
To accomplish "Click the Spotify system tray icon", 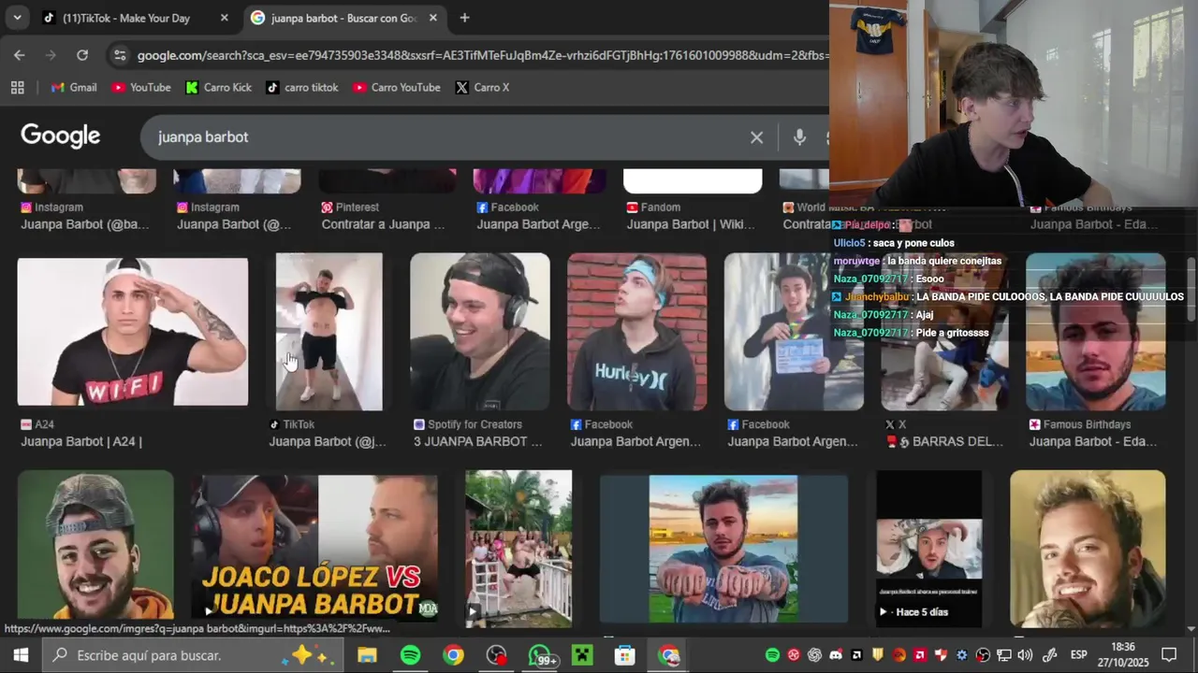I will click(772, 655).
